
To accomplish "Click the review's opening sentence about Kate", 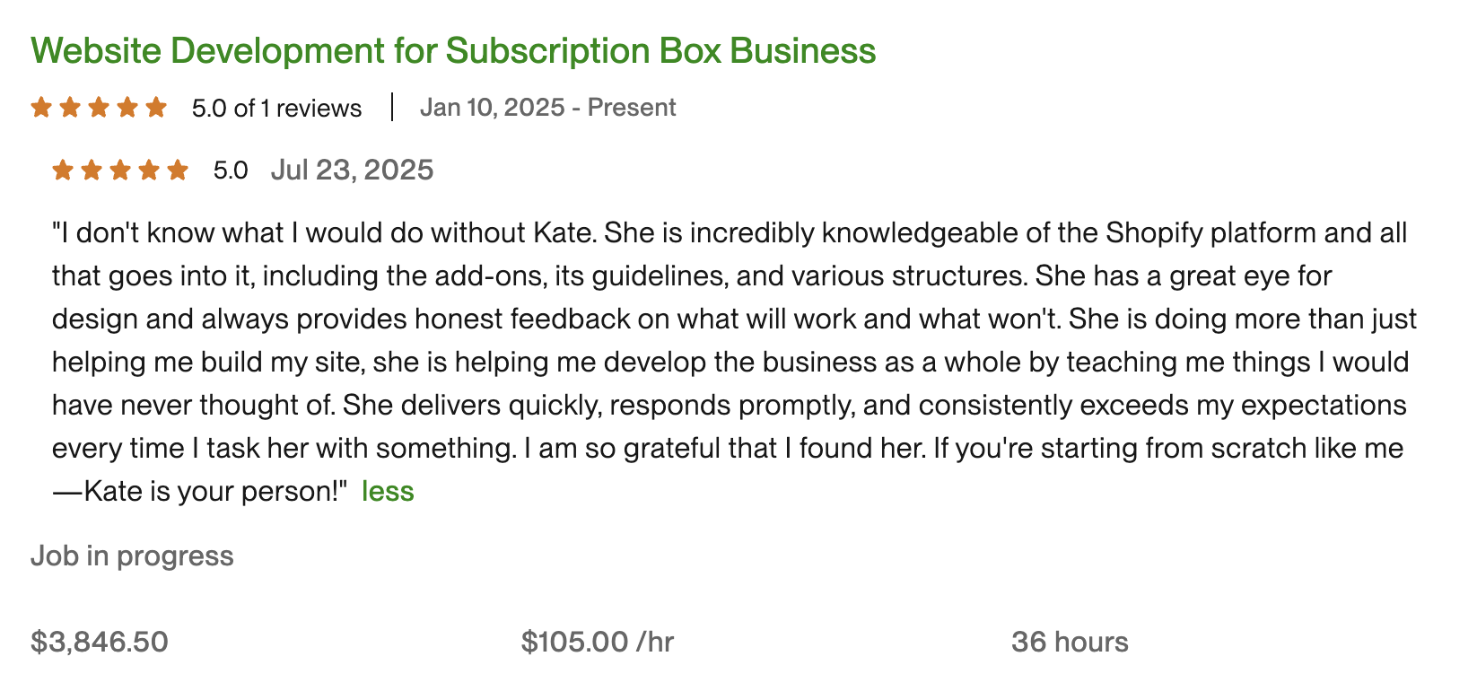I will coord(324,233).
